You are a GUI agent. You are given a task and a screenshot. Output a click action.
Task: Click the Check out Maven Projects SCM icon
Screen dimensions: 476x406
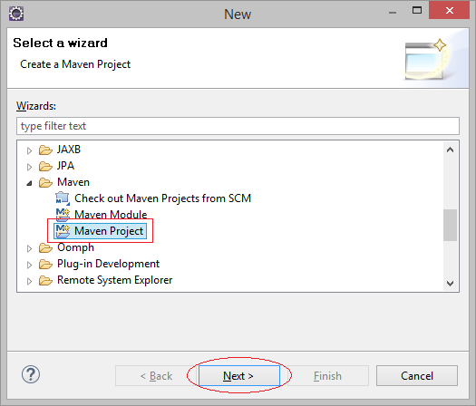pyautogui.click(x=63, y=198)
